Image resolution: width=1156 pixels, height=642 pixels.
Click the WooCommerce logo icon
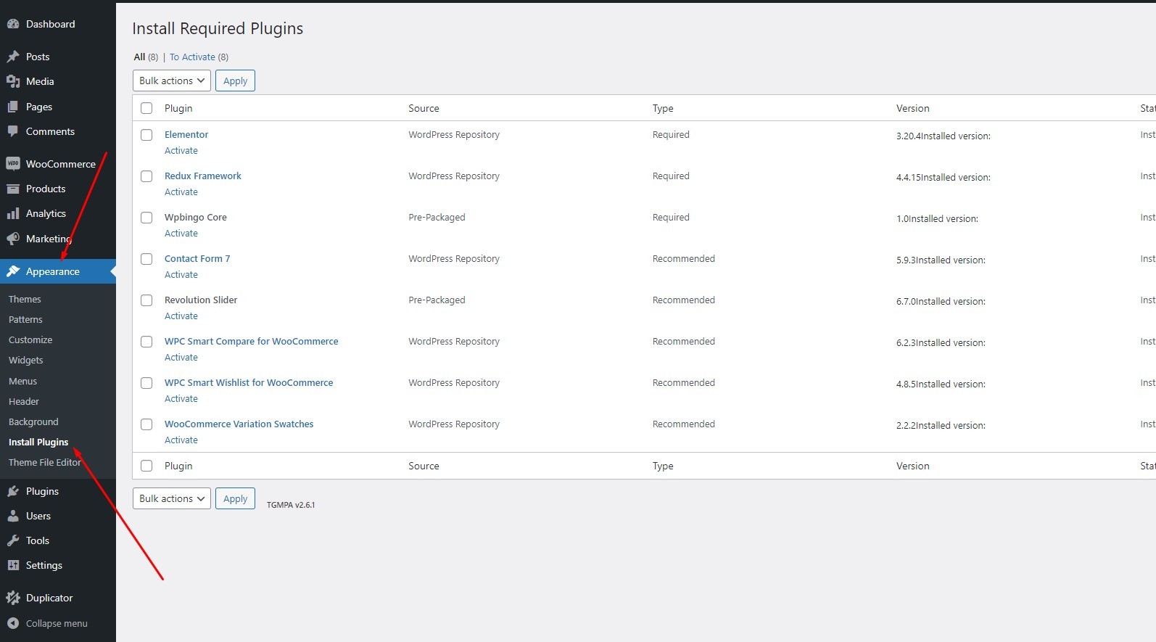coord(13,164)
